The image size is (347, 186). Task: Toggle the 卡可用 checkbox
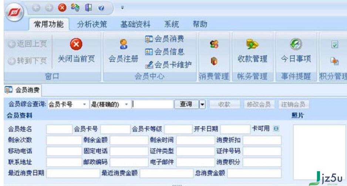[276, 128]
